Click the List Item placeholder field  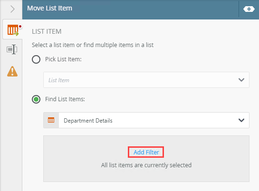[x=146, y=80]
